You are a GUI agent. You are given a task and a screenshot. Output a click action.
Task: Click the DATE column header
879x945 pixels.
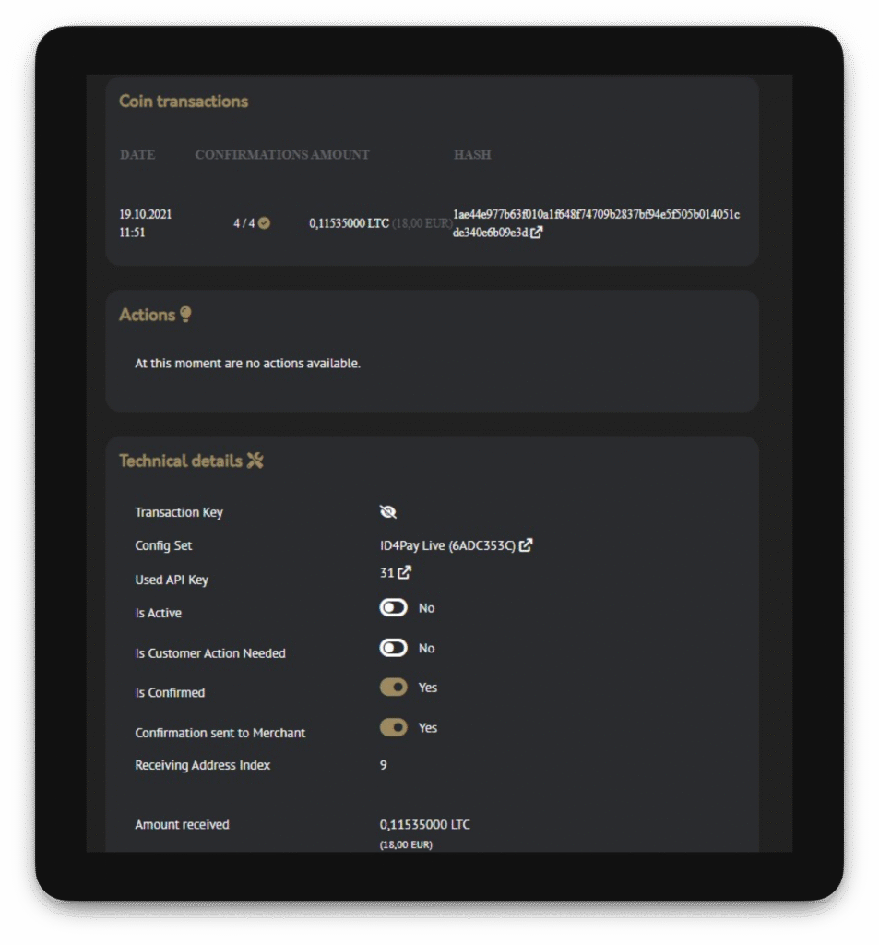pyautogui.click(x=137, y=155)
